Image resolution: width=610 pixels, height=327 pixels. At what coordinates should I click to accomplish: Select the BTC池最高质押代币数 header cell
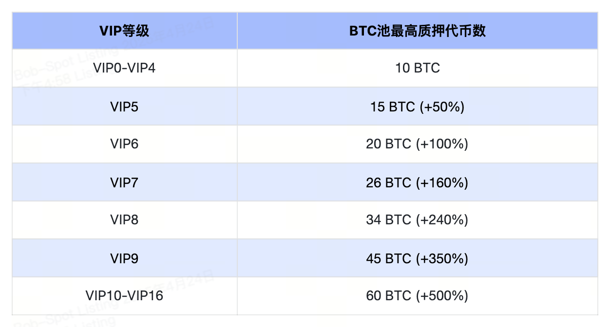click(417, 31)
